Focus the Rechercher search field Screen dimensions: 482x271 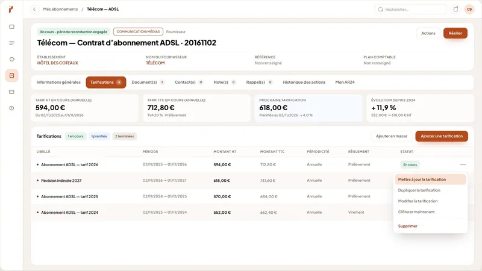[x=411, y=10]
